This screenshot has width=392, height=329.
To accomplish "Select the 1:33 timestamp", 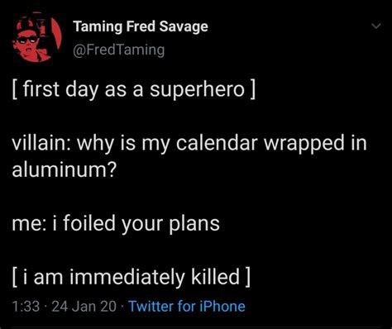I will click(26, 307).
